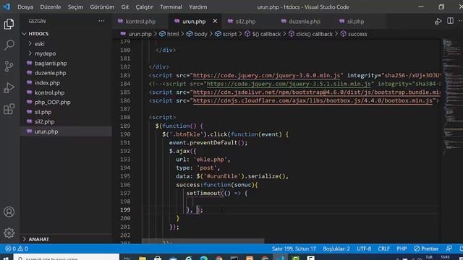
Task: Open the Yardım menu
Action: click(x=197, y=6)
